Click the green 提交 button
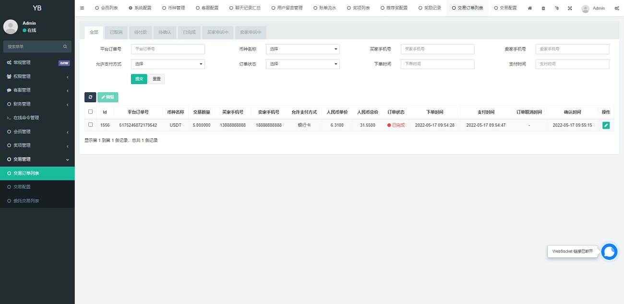Screen dimensions: 624x304 pyautogui.click(x=139, y=79)
